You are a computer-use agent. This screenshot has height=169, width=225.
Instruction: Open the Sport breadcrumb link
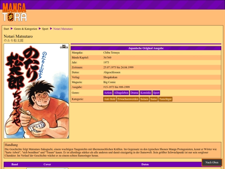coord(45,29)
